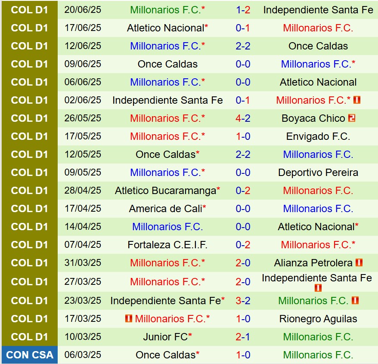Click the 4-2 score against Boyaca Chico

click(x=243, y=118)
